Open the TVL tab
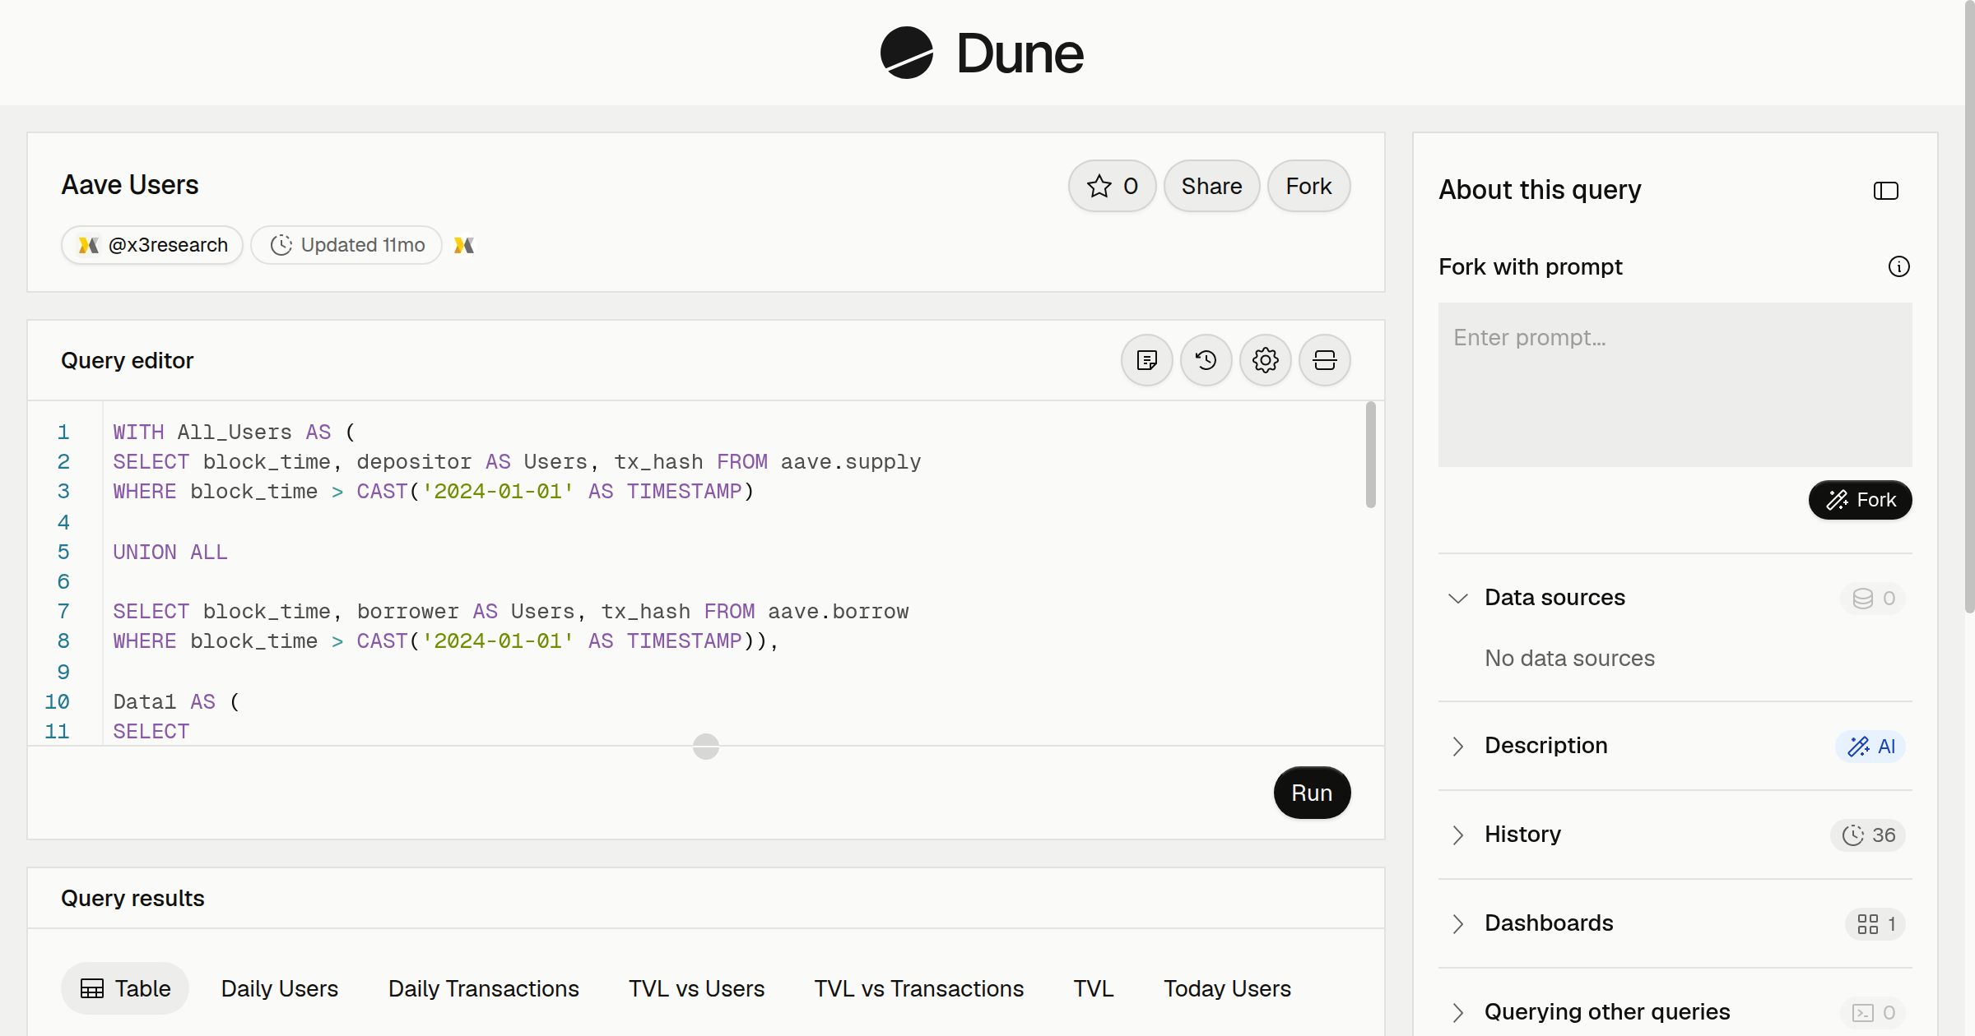1975x1036 pixels. pyautogui.click(x=1094, y=988)
